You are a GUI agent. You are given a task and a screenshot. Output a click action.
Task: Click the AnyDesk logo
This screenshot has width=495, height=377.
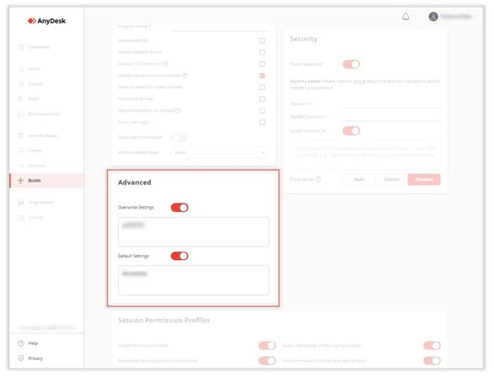pyautogui.click(x=47, y=21)
